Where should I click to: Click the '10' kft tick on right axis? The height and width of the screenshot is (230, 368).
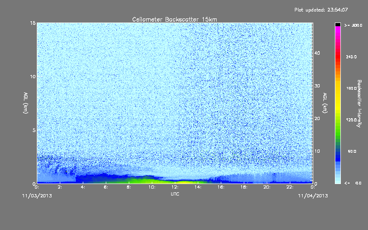317,151
